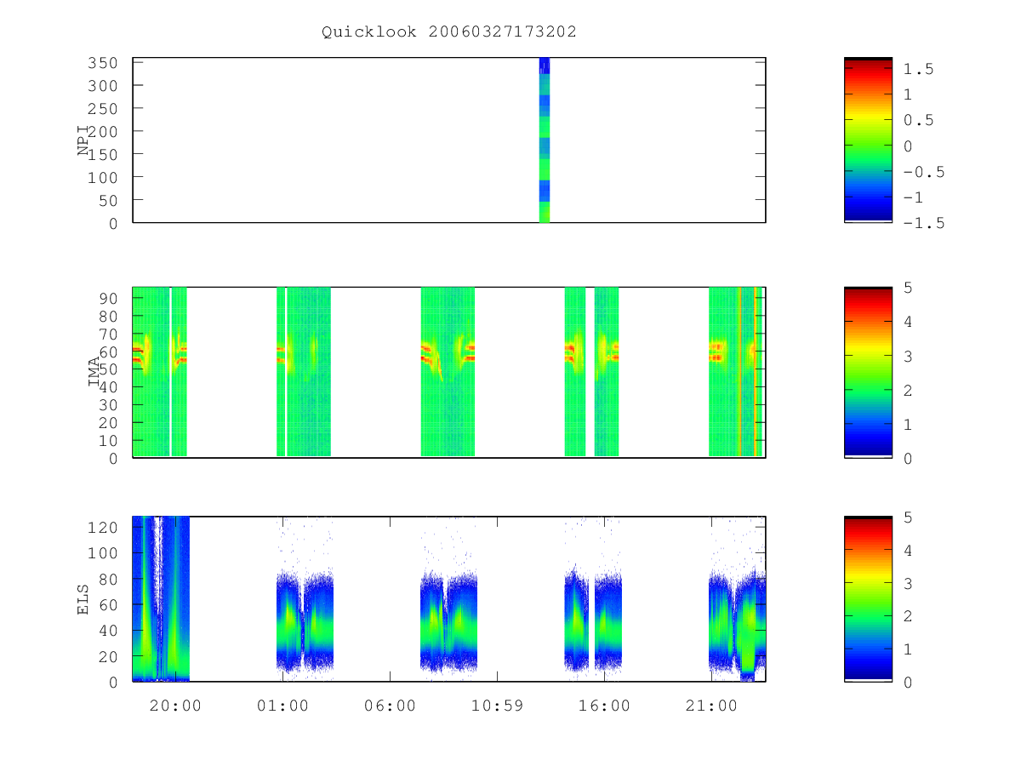Click the IMA axis label

pyautogui.click(x=95, y=371)
